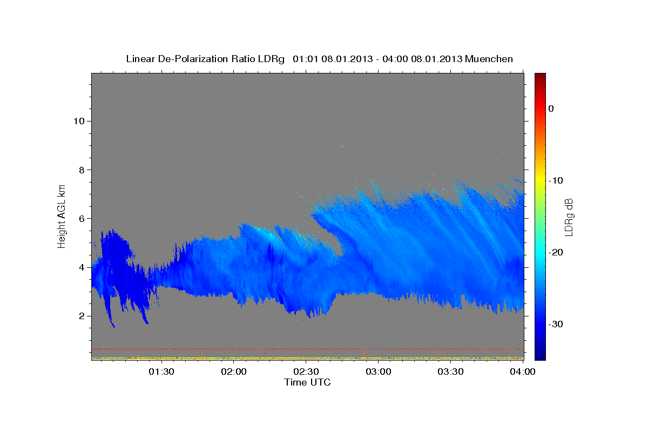This screenshot has height=432, width=648.
Task: Click the "01:30" time tick label
Action: click(x=161, y=372)
